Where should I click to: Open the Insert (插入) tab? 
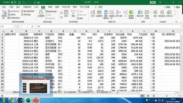coord(18,7)
